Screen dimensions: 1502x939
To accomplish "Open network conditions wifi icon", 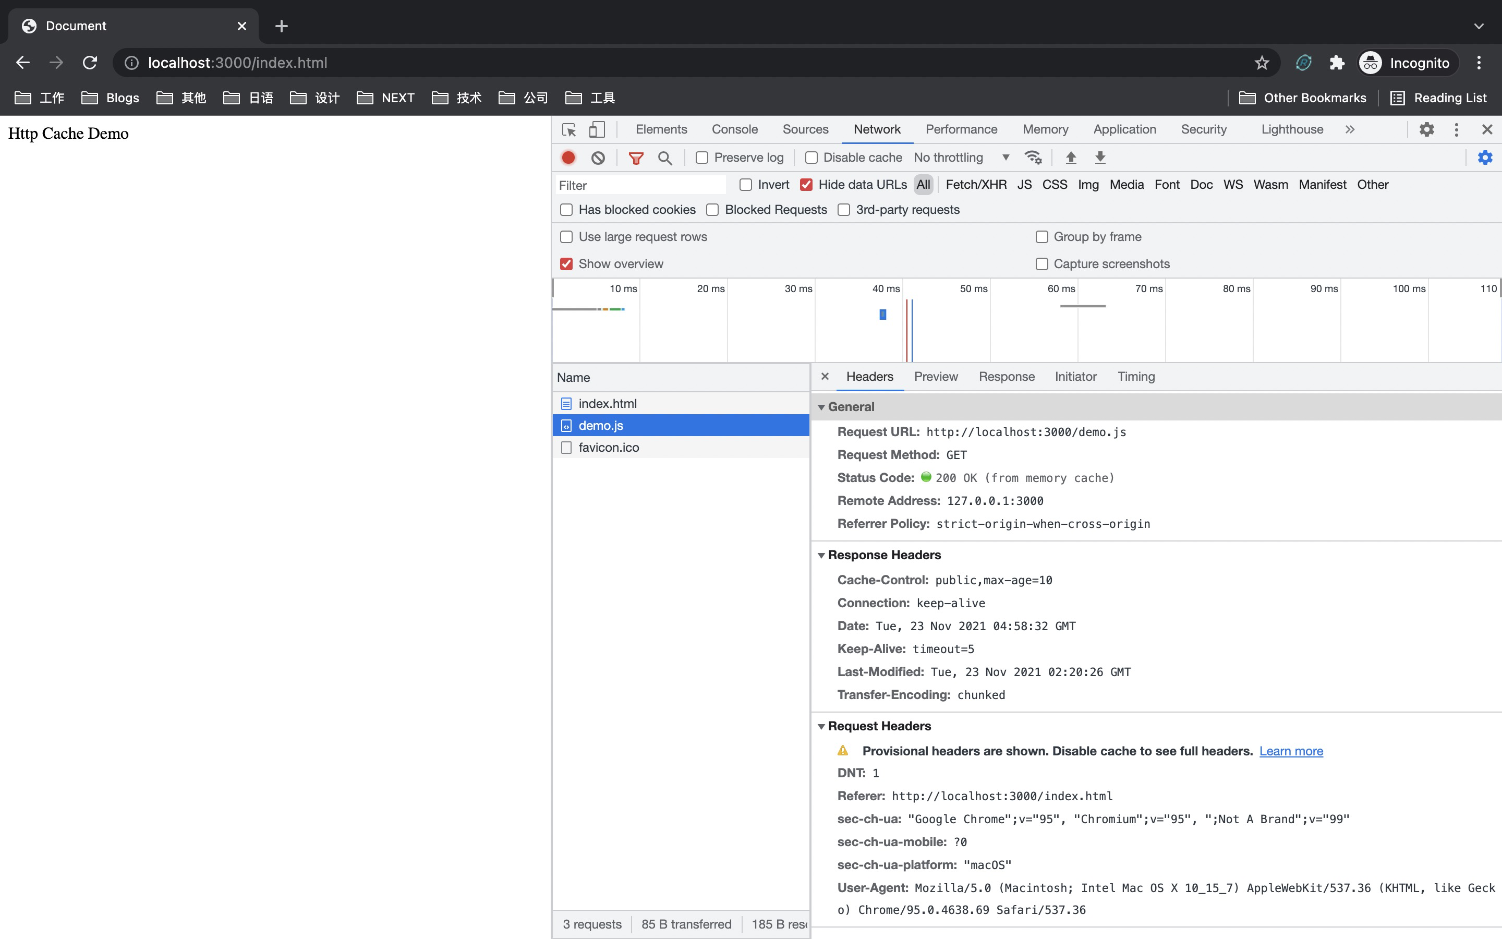I will (x=1033, y=158).
